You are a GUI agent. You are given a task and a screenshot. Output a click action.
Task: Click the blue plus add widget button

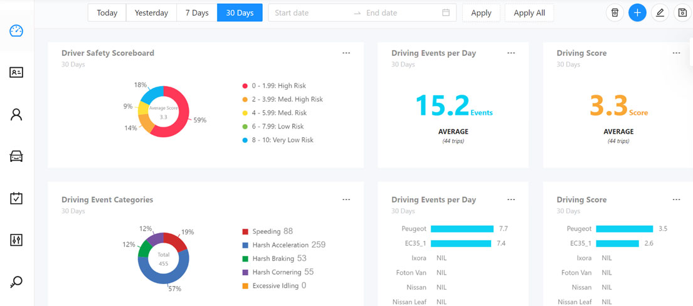coord(637,13)
